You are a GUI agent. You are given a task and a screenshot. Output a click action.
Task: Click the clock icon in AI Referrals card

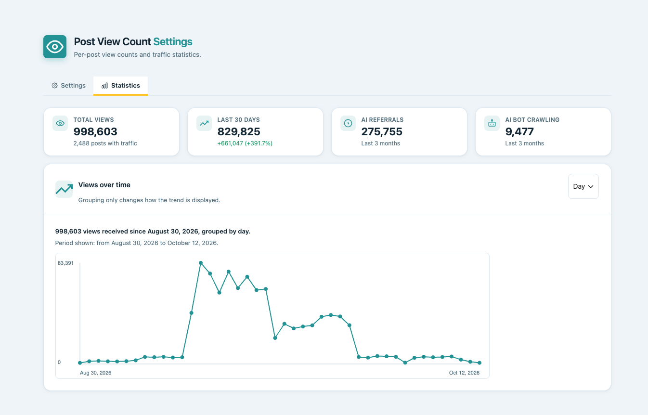[x=348, y=123]
